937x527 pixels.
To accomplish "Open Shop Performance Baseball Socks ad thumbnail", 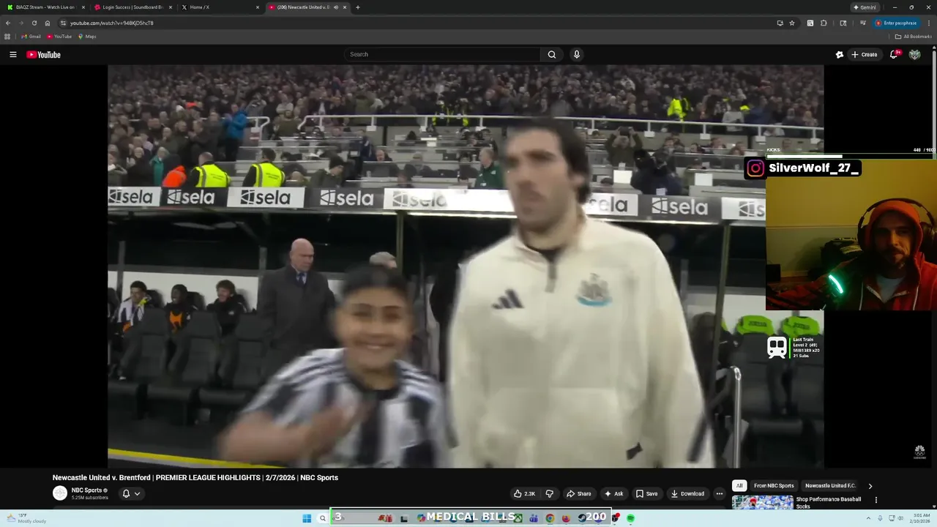I will [x=762, y=502].
